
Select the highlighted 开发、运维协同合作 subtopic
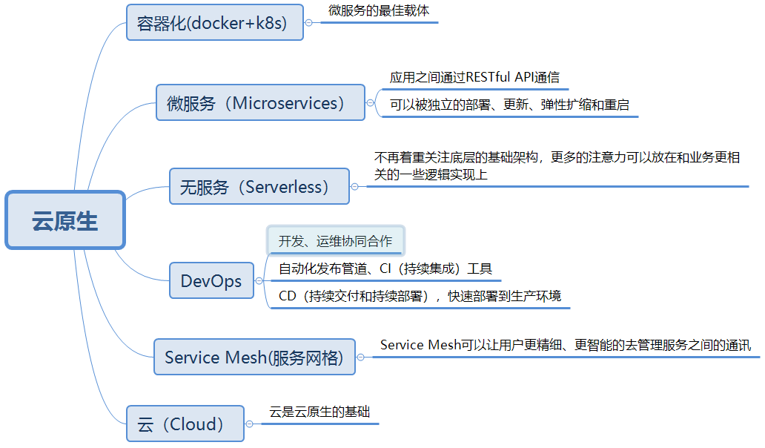335,240
